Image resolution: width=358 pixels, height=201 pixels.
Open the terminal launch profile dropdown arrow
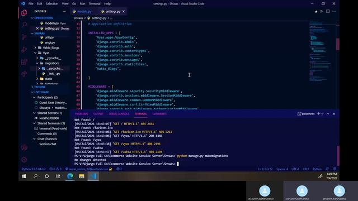click(322, 114)
